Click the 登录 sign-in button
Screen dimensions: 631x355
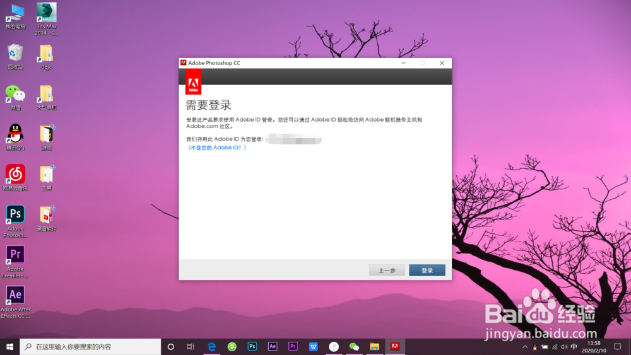[427, 270]
